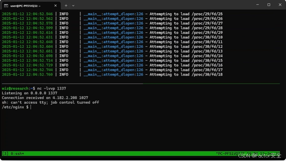Click the log line ending /proc/29/fd/27
286x161 pixels.
coord(112,23)
